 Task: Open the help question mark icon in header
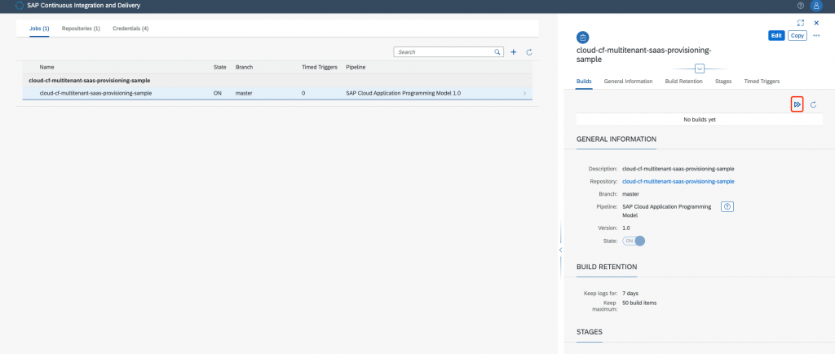801,6
